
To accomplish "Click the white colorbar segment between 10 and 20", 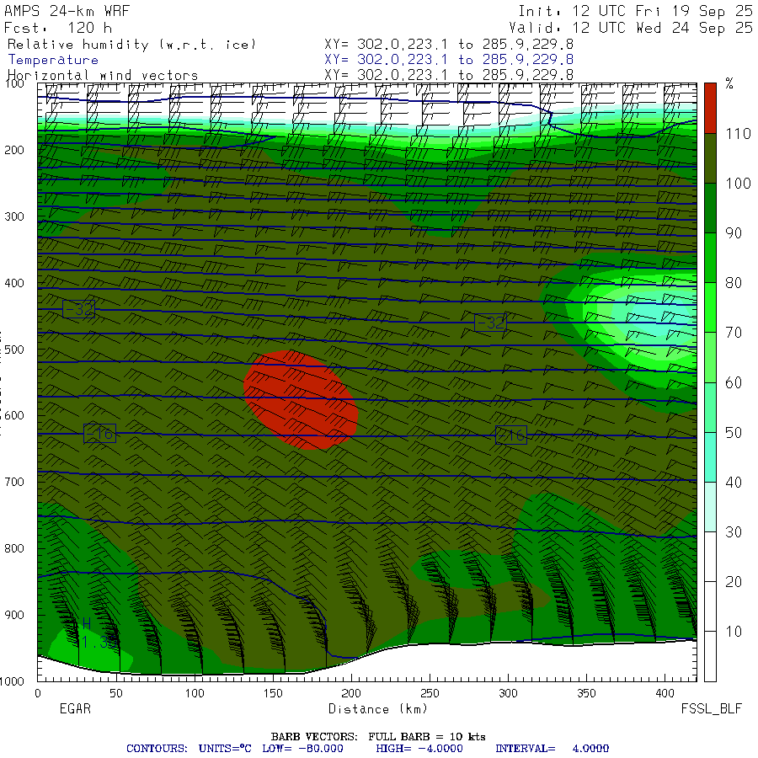I will [710, 606].
